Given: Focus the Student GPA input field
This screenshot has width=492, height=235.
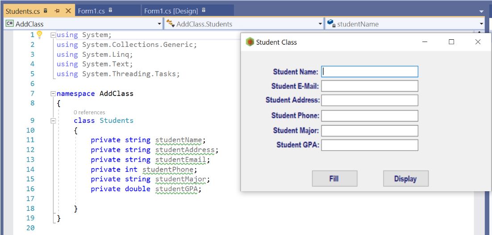Looking at the screenshot, I should [x=370, y=145].
